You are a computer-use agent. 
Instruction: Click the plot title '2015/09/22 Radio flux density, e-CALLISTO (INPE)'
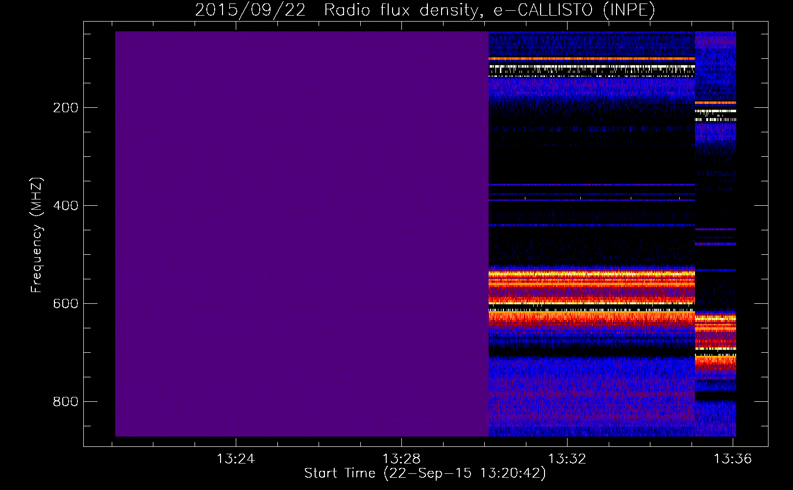coord(425,10)
